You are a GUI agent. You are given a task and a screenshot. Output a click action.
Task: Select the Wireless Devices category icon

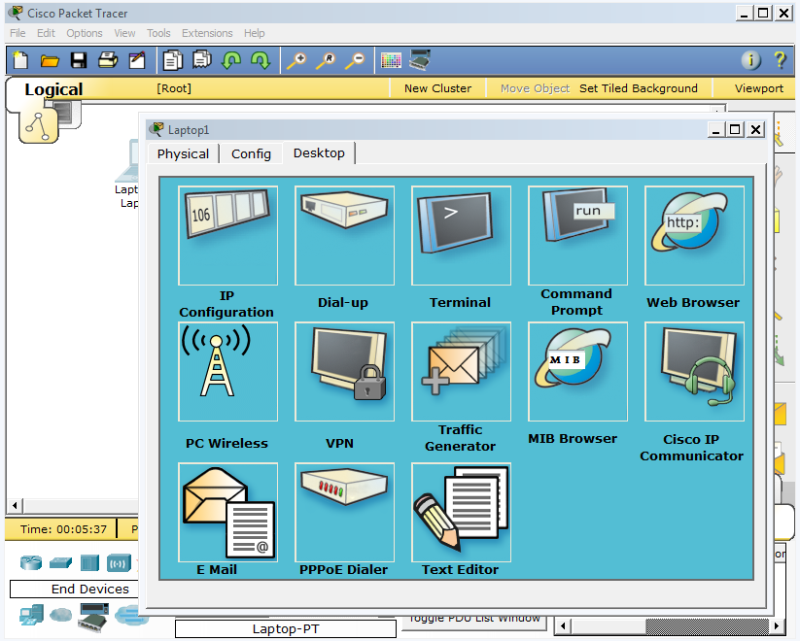[x=119, y=563]
